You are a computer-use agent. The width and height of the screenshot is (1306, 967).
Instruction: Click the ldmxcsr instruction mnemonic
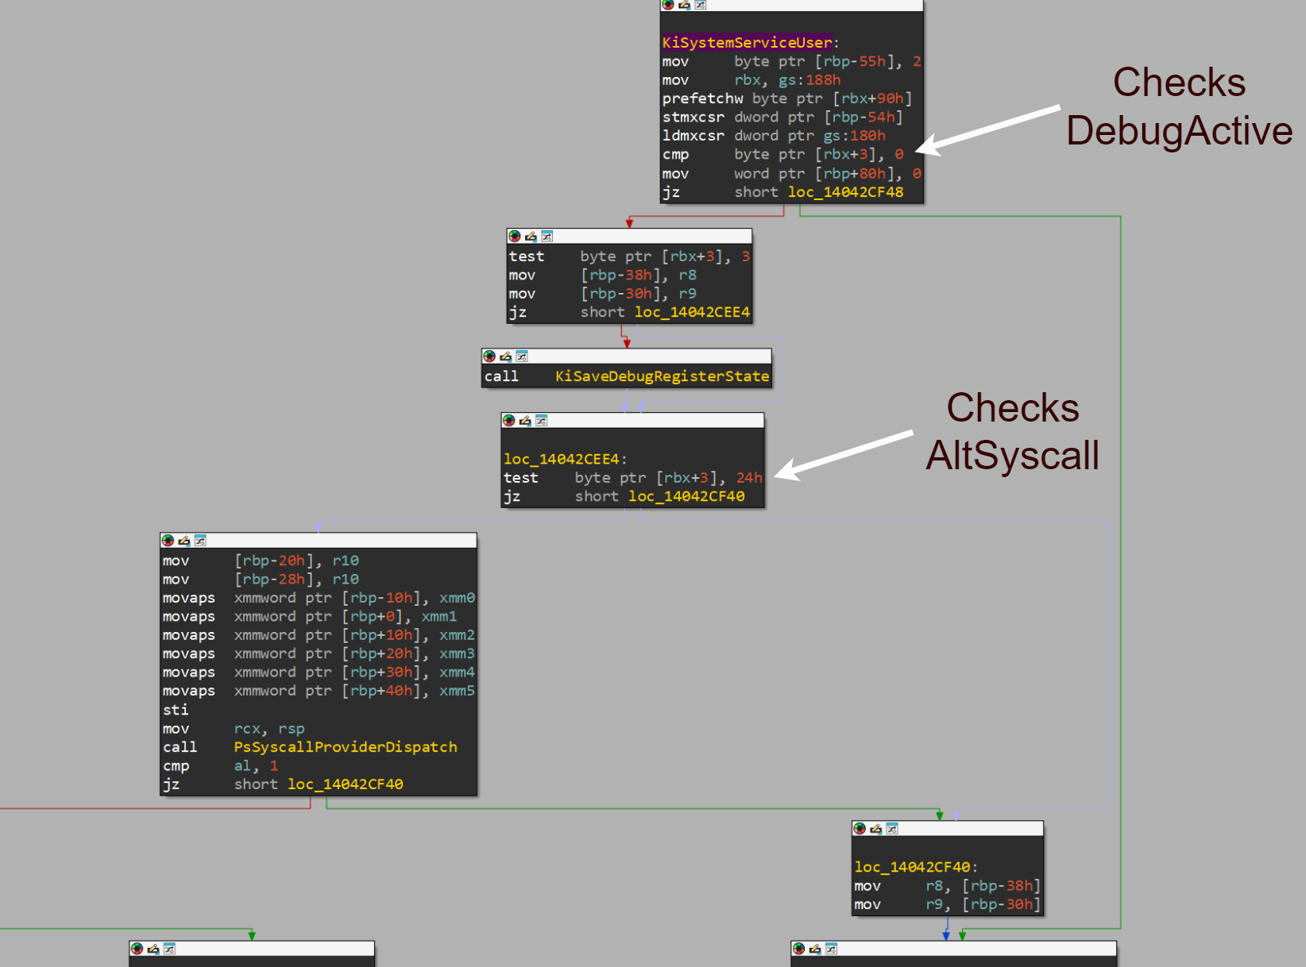pyautogui.click(x=694, y=136)
